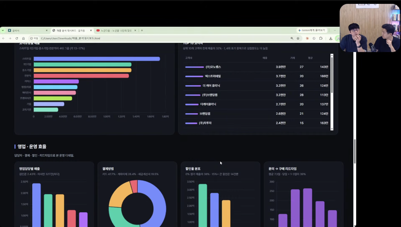The height and width of the screenshot is (227, 401).
Task: Click the 스타트업 bar in customer chart
Action: 97,59
